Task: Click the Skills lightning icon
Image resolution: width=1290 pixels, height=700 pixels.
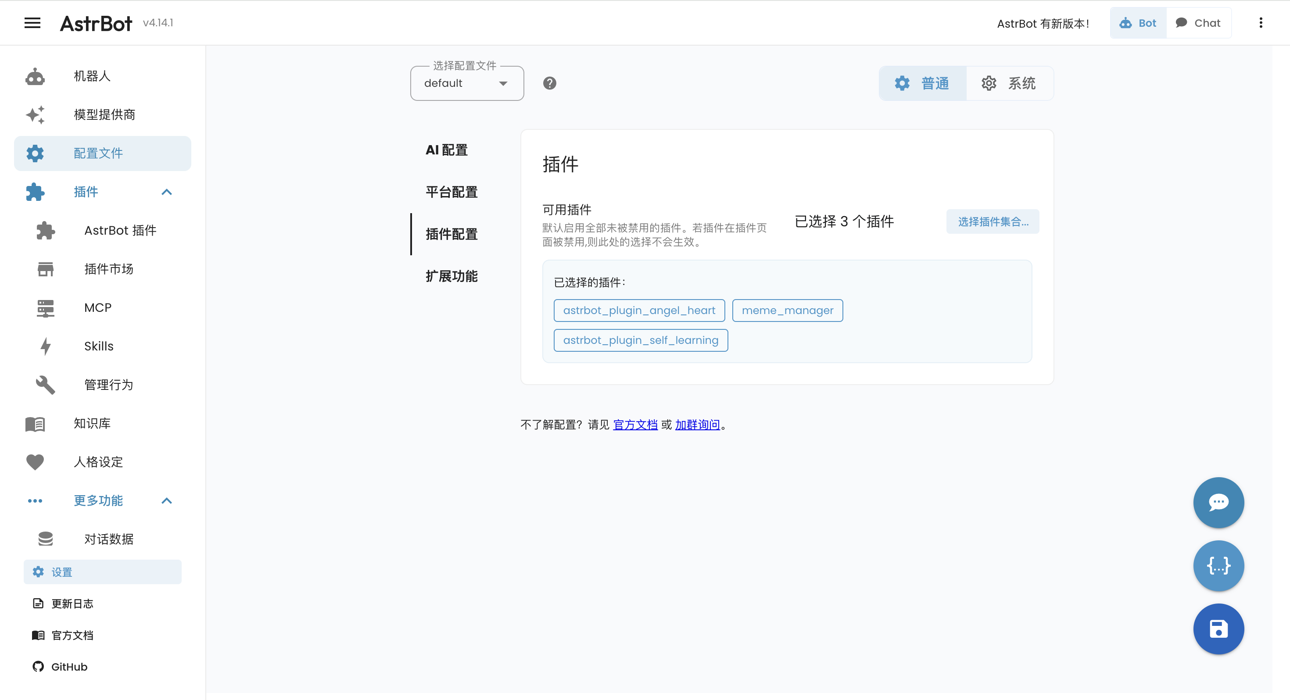Action: pos(45,346)
